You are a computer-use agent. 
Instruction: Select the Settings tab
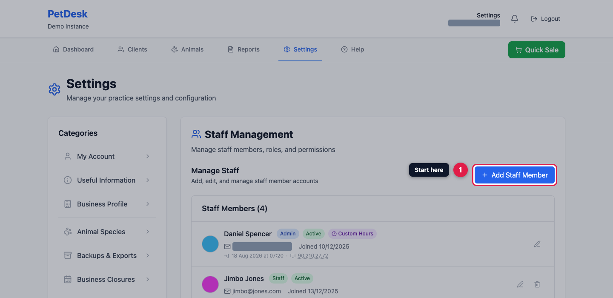point(300,49)
